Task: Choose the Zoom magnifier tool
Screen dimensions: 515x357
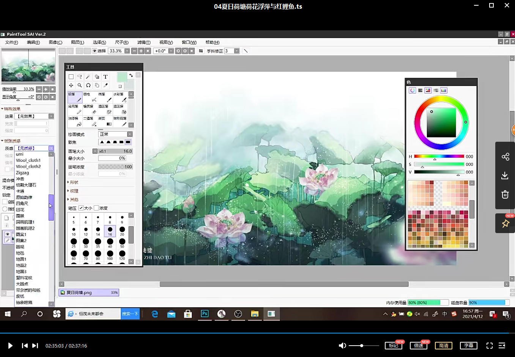Action: pyautogui.click(x=79, y=85)
